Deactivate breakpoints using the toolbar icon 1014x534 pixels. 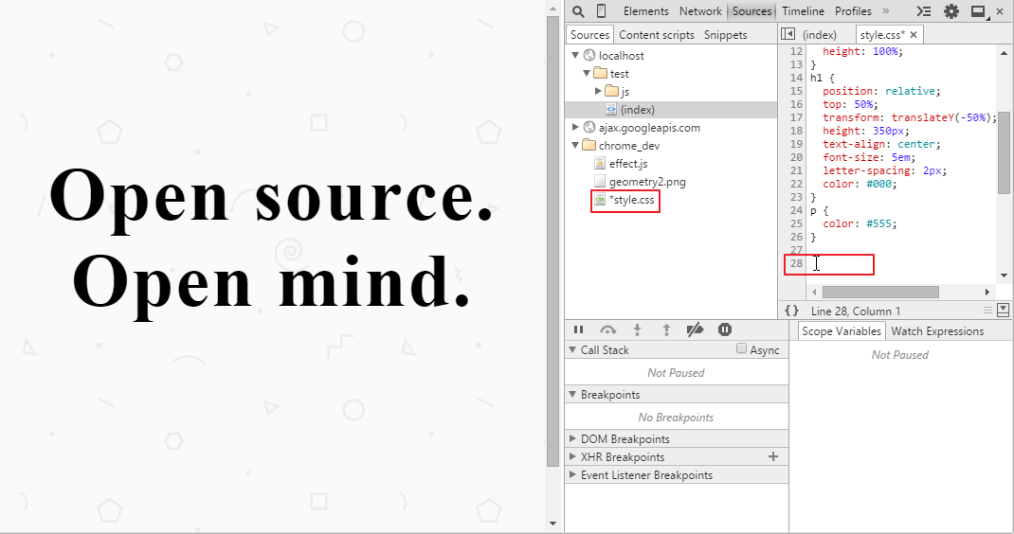coord(695,329)
